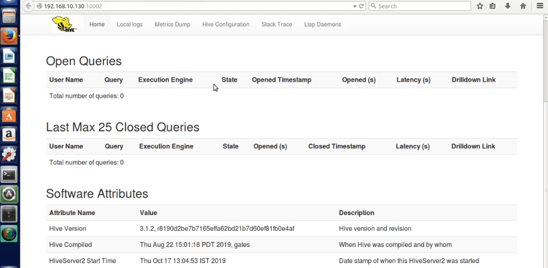The image size is (548, 268).
Task: View the Stack Trace page
Action: point(277,24)
